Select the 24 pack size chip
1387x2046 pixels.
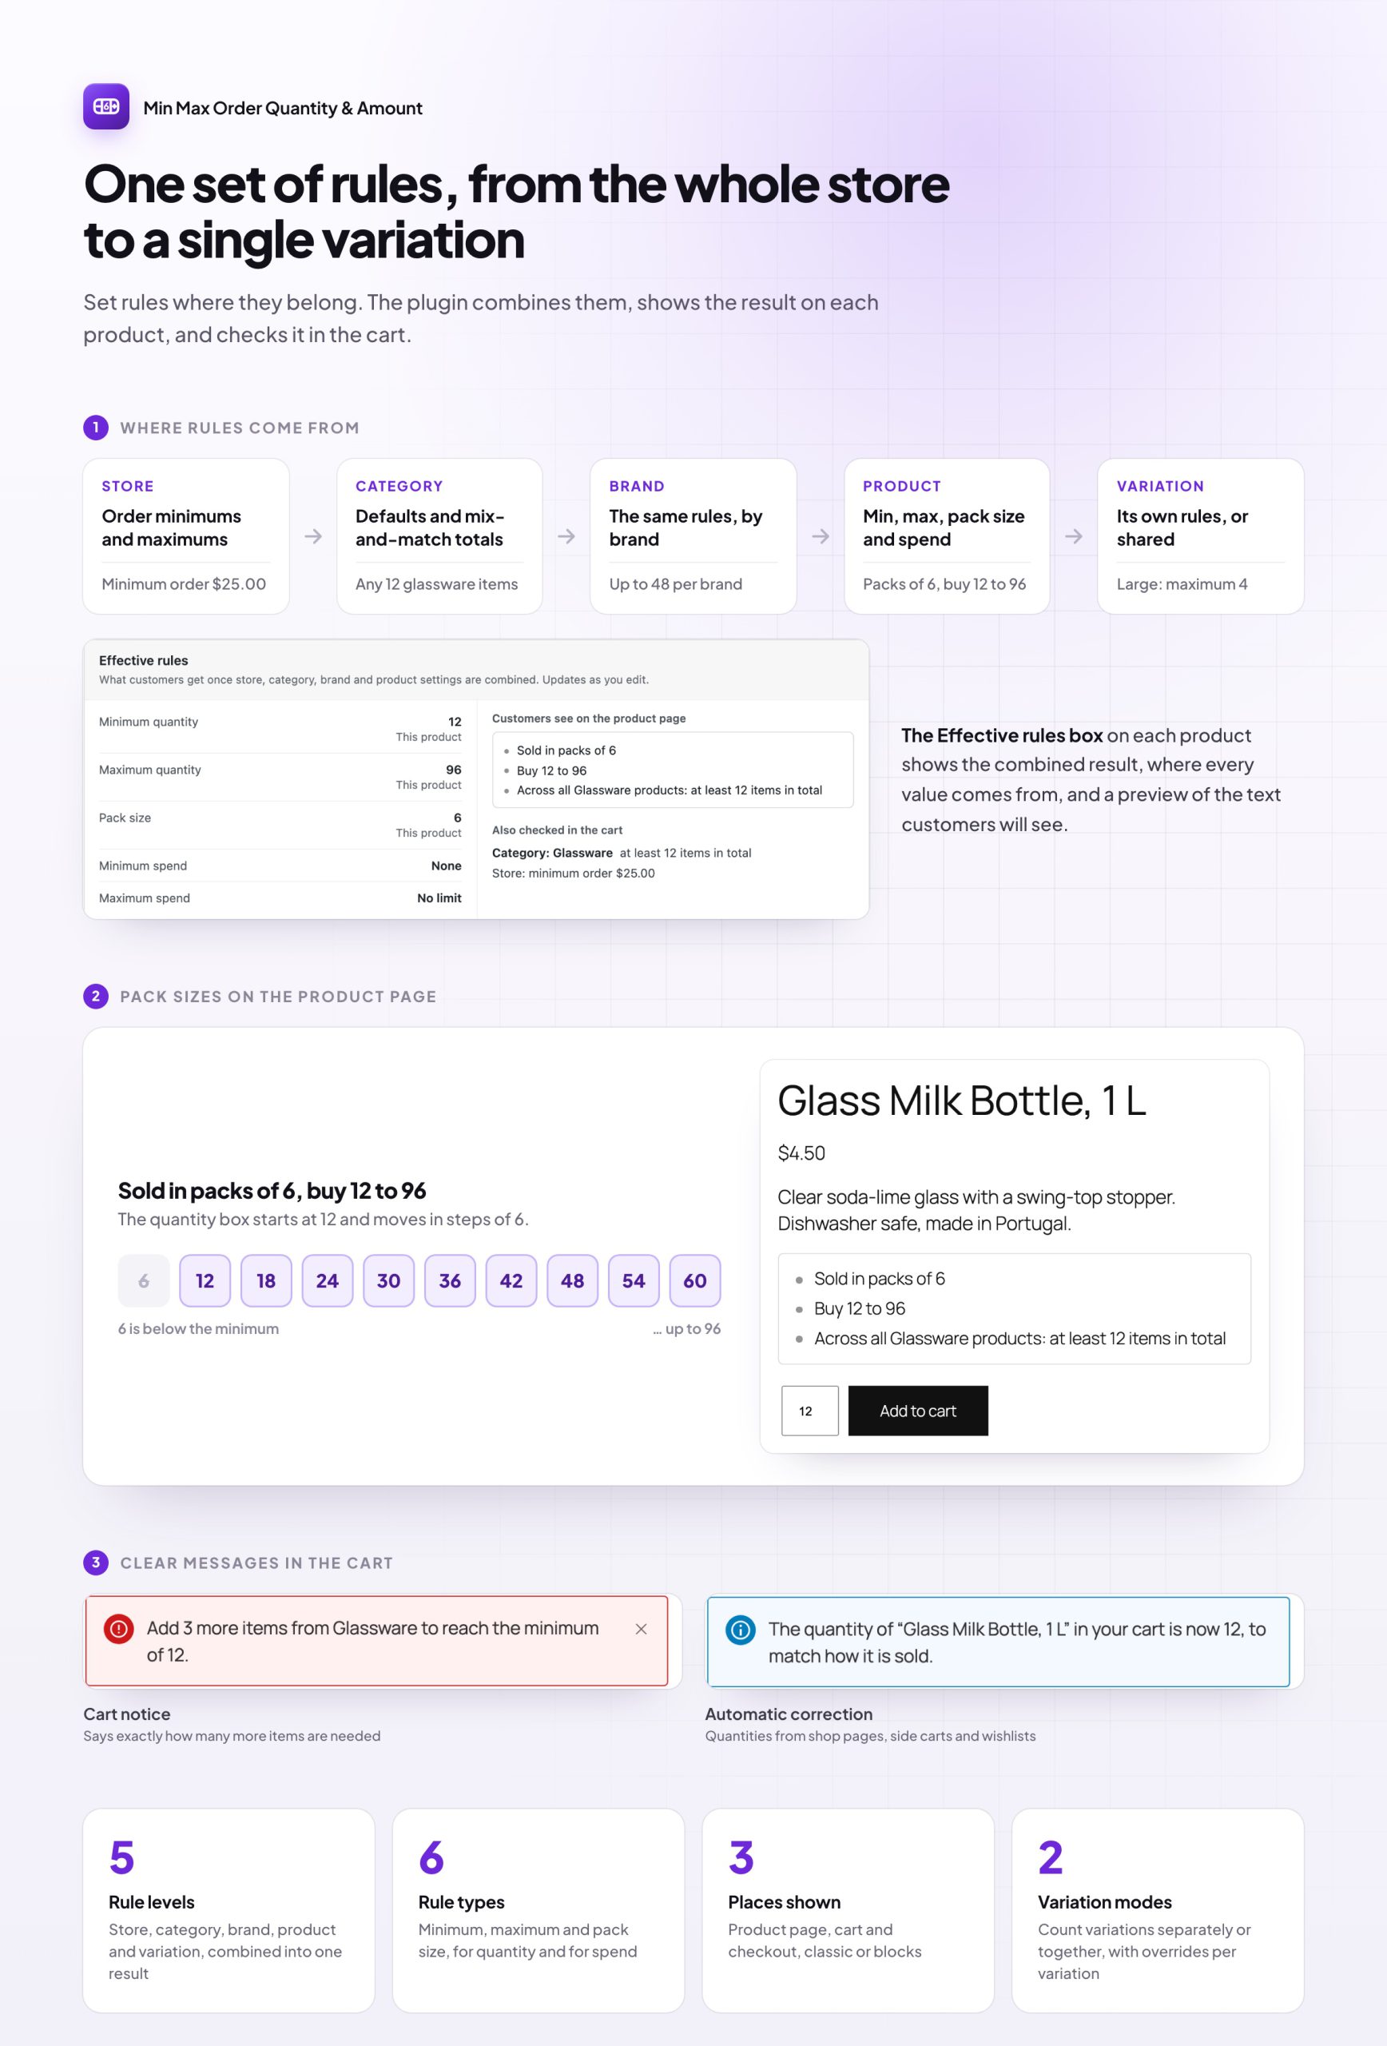pyautogui.click(x=328, y=1280)
